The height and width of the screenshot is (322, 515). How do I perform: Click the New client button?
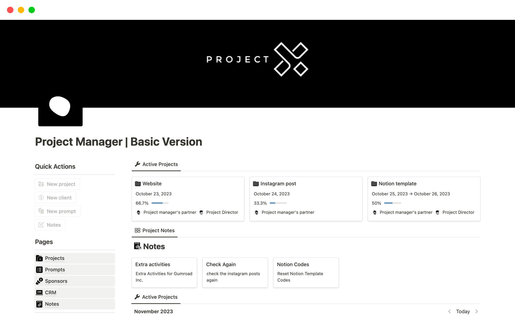(x=55, y=198)
